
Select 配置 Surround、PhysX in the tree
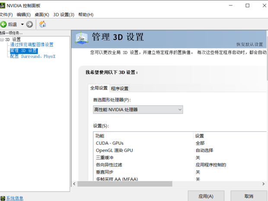(33, 56)
